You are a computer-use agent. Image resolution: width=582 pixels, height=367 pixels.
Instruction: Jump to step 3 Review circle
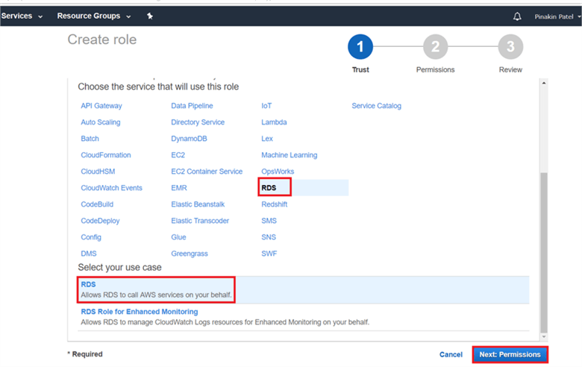pos(510,47)
